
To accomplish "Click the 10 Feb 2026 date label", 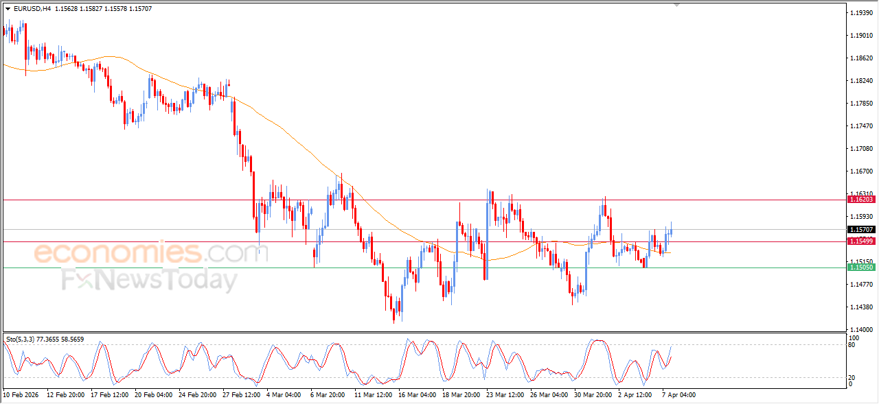I will pyautogui.click(x=21, y=395).
